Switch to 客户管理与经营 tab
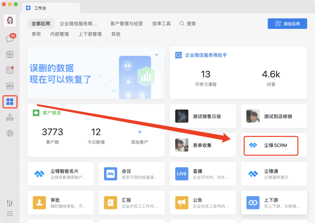 click(x=126, y=24)
